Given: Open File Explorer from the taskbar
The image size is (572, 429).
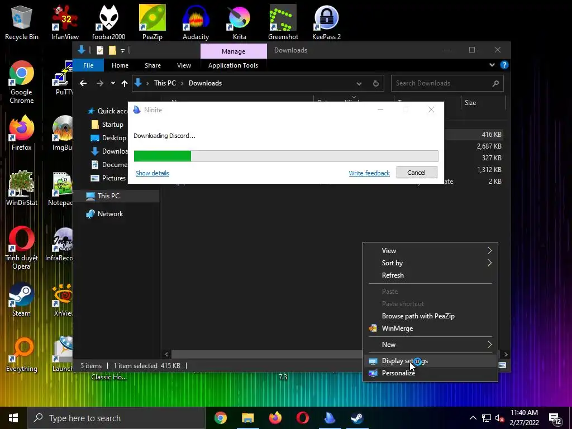Looking at the screenshot, I should tap(247, 418).
